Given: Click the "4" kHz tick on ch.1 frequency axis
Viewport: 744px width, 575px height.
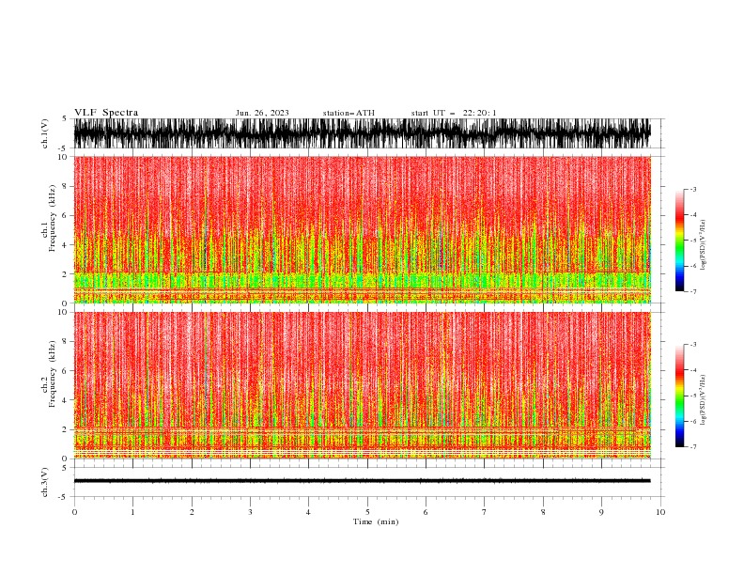Looking at the screenshot, I should (x=65, y=245).
